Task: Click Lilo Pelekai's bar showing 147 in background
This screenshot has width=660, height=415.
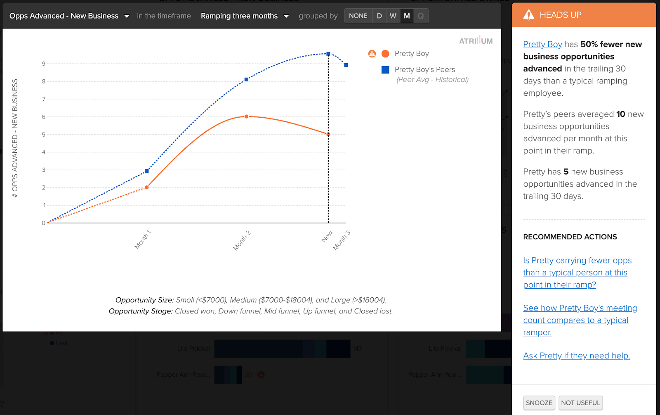Action: tap(282, 349)
